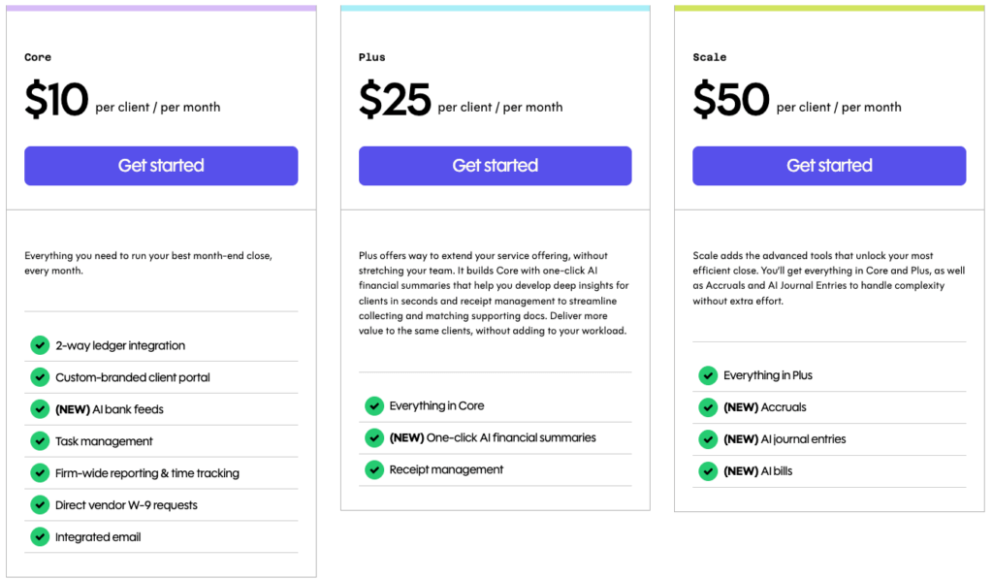This screenshot has width=993, height=579.
Task: Click the checkmark next to Task management
Action: tap(40, 441)
